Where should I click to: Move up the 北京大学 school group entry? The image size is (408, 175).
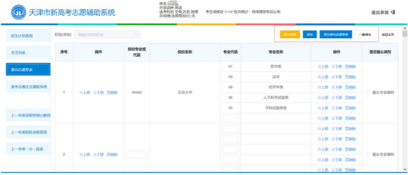pyautogui.click(x=84, y=92)
